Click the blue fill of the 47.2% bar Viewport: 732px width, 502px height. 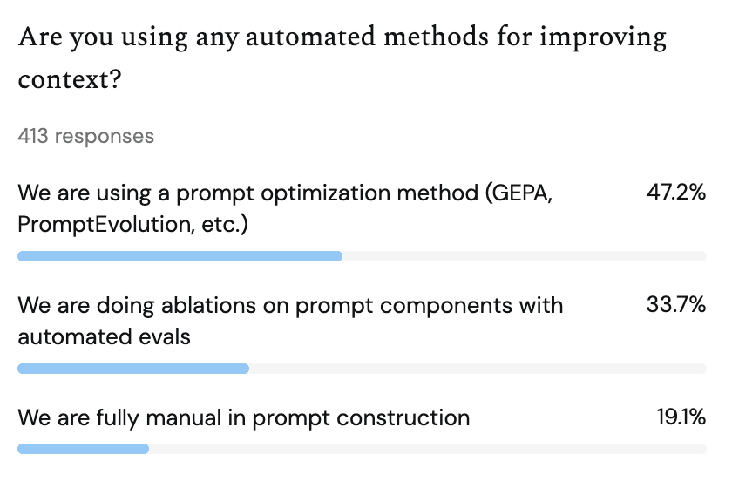[x=180, y=256]
